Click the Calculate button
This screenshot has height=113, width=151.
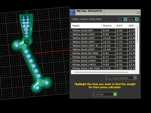point(105,94)
